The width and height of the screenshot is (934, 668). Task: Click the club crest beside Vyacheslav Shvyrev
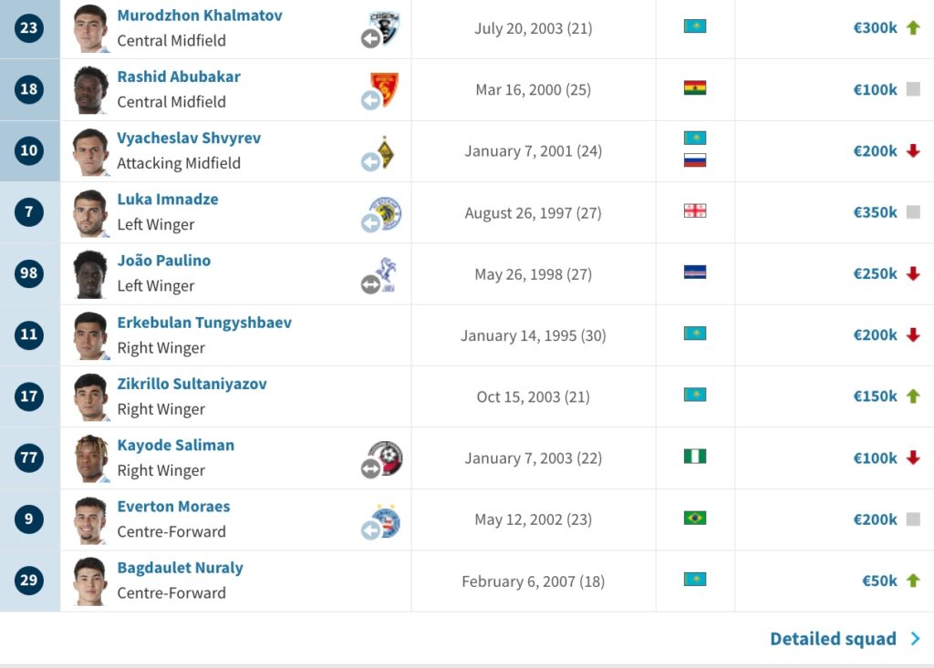(385, 151)
